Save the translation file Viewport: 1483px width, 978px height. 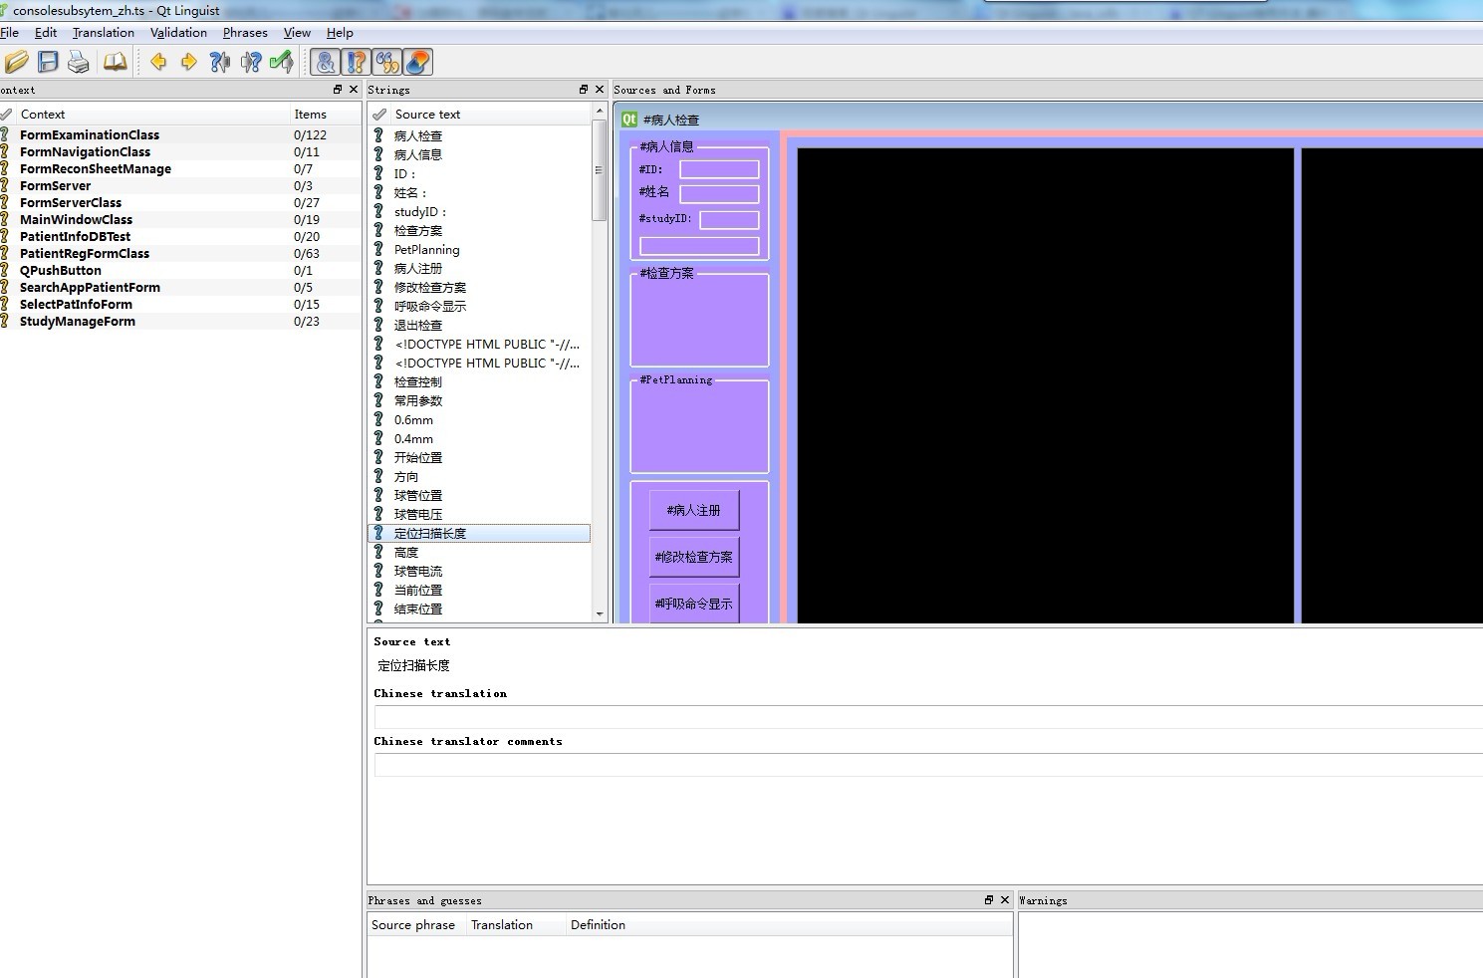pyautogui.click(x=48, y=63)
